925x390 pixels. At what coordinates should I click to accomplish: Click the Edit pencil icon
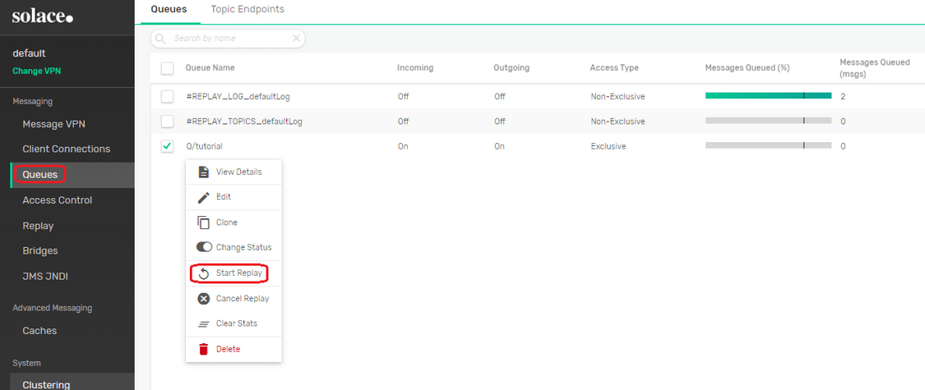pos(204,197)
